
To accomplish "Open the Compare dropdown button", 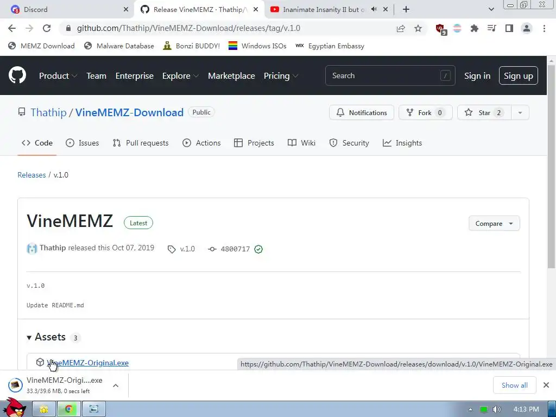I will coord(494,223).
